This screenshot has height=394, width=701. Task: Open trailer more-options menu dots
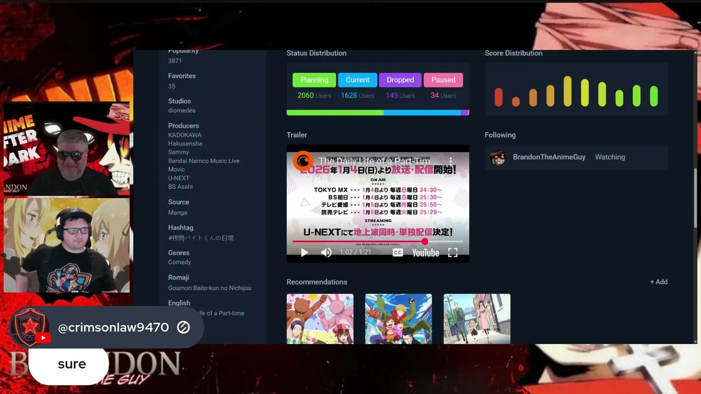click(x=451, y=161)
